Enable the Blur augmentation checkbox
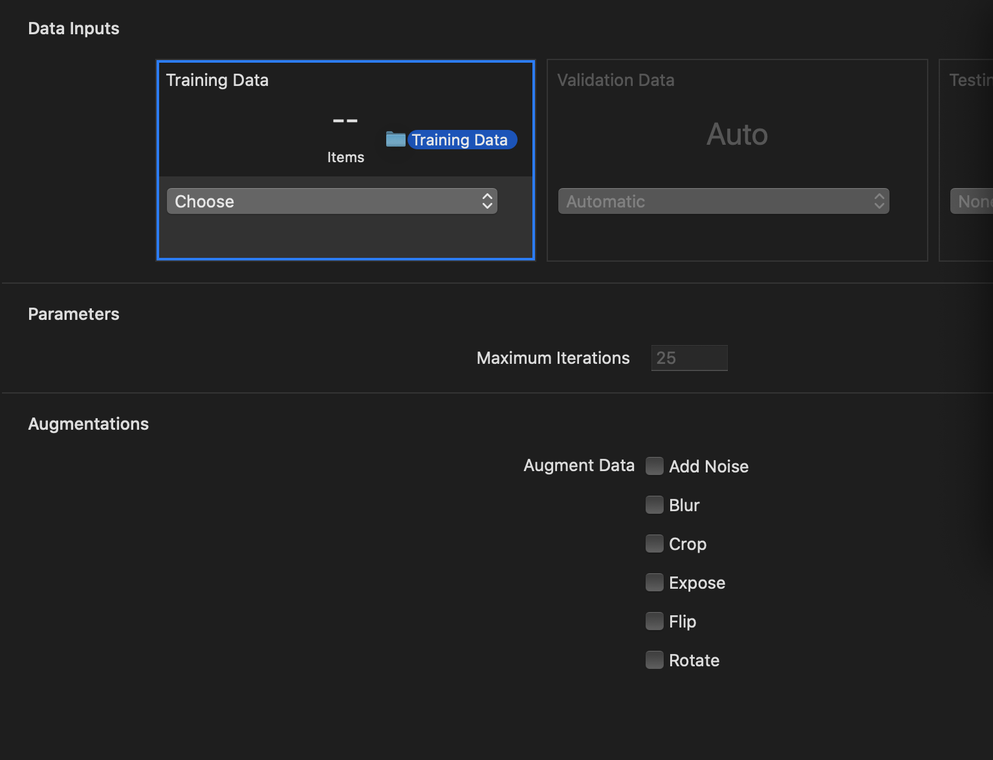Viewport: 993px width, 760px height. click(655, 505)
